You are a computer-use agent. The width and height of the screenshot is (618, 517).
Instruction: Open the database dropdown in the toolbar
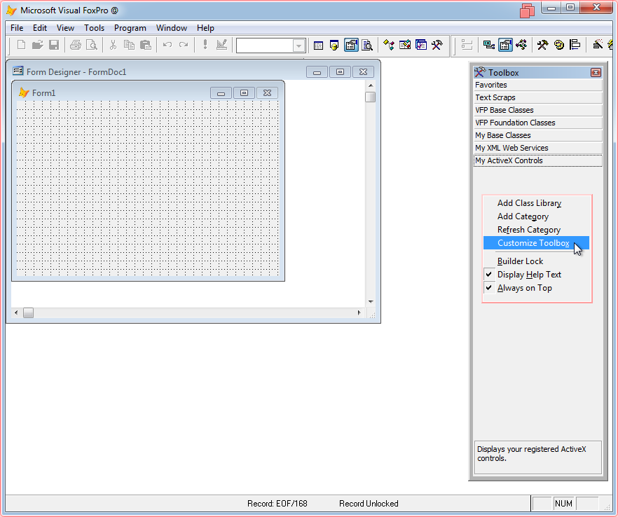point(298,46)
